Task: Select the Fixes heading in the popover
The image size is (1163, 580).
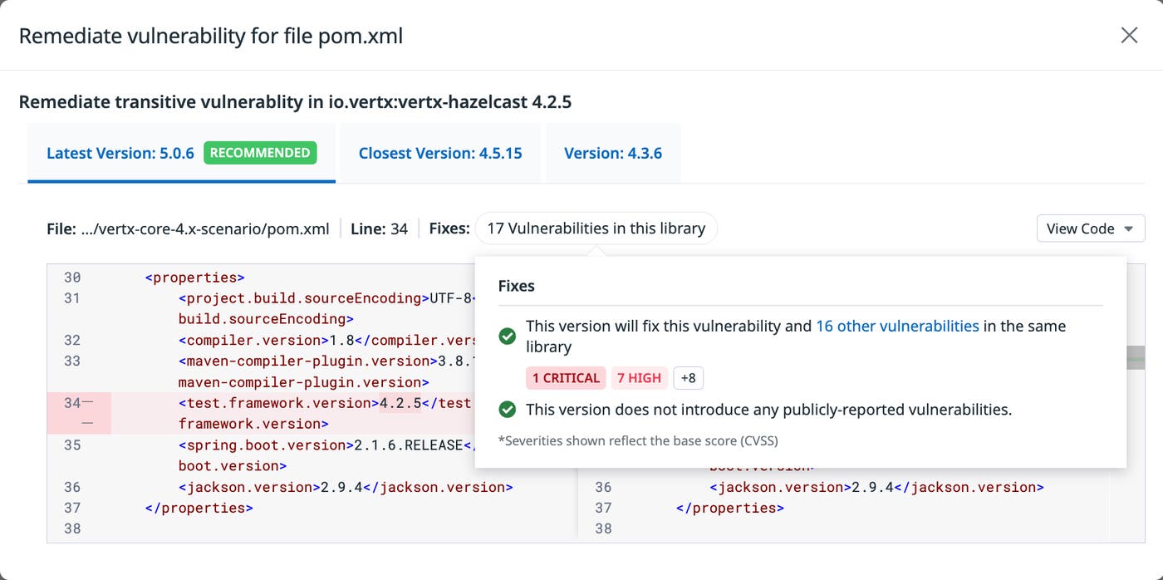Action: 517,285
